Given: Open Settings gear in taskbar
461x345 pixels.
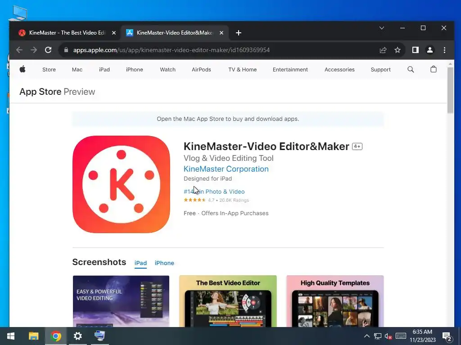Looking at the screenshot, I should click(x=77, y=336).
